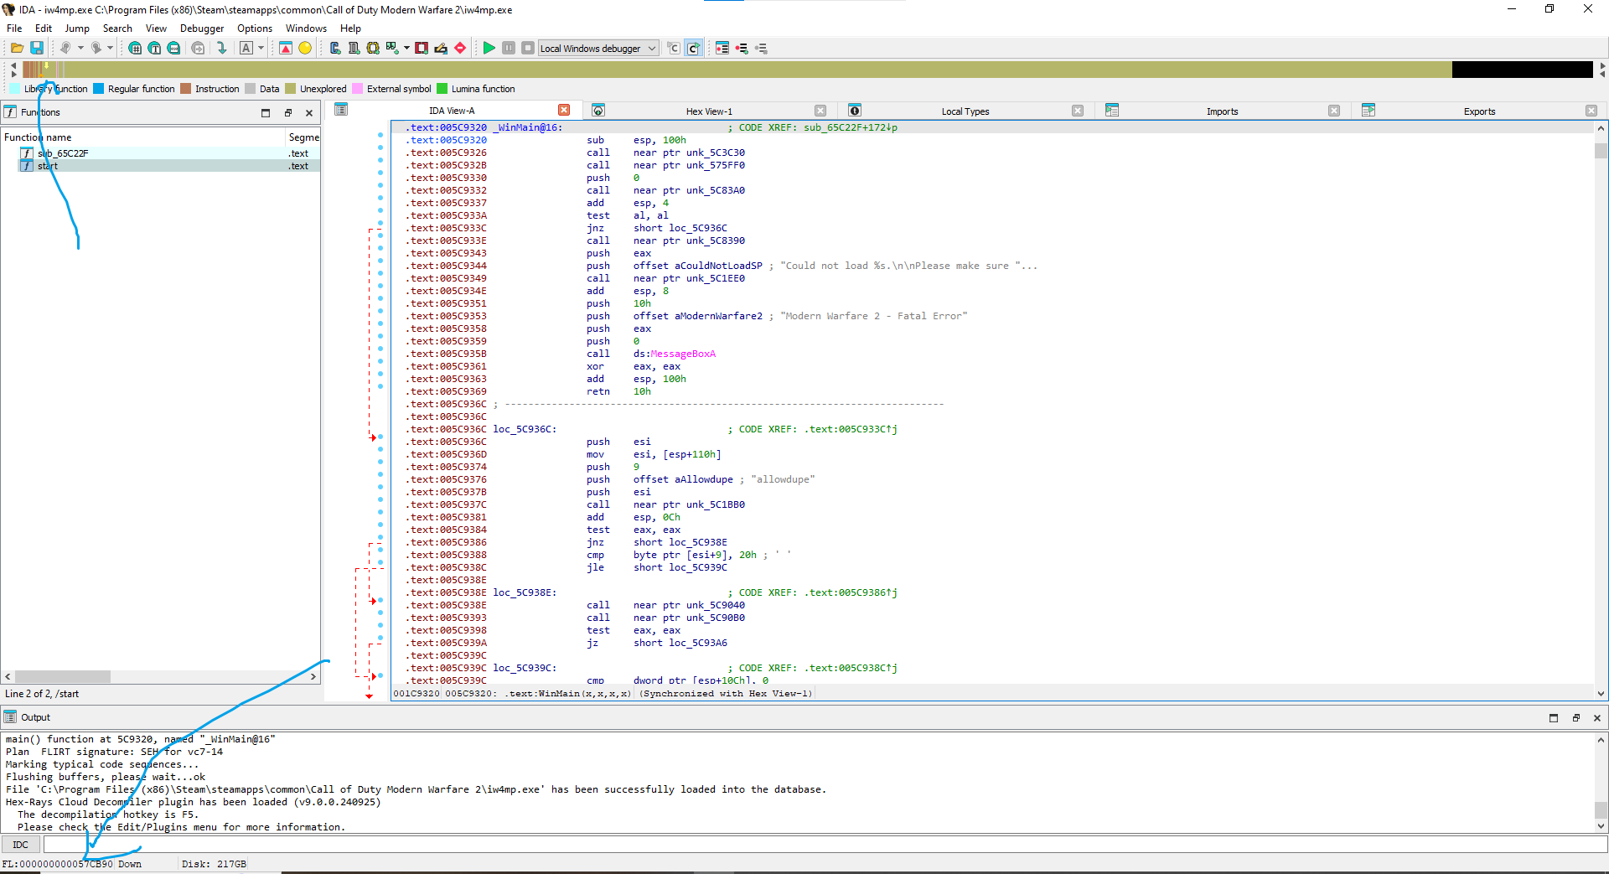Open the File menu
This screenshot has height=874, width=1609.
(x=14, y=28)
